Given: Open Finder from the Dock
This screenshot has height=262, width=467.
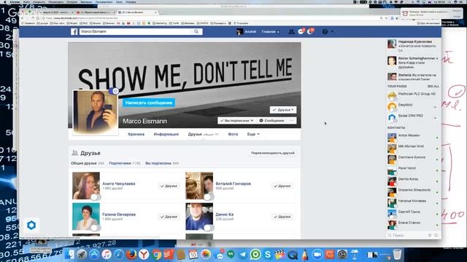Looking at the screenshot, I should tap(70, 255).
